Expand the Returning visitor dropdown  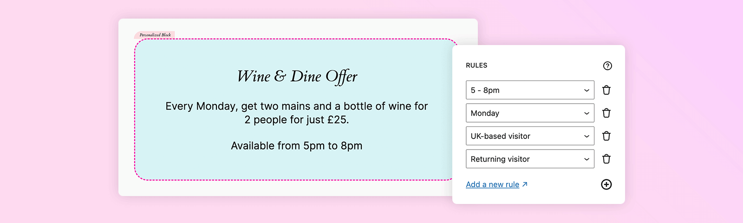click(530, 159)
